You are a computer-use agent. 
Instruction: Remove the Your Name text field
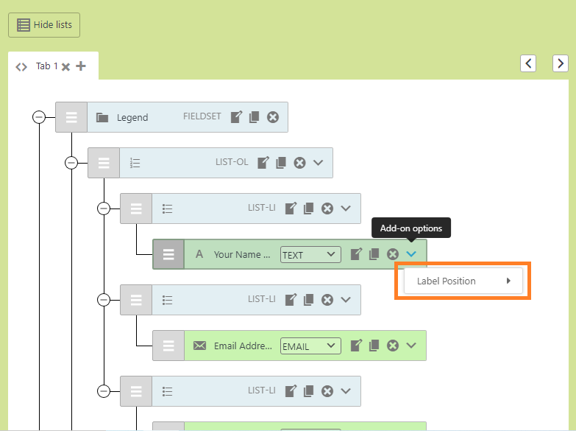coord(393,254)
